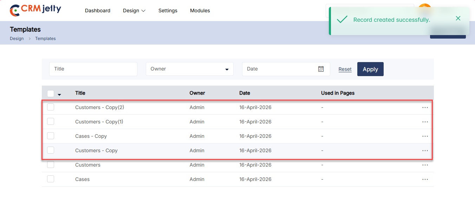Viewport: 475px width, 222px height.
Task: Go to the Dashboard menu
Action: (x=98, y=11)
